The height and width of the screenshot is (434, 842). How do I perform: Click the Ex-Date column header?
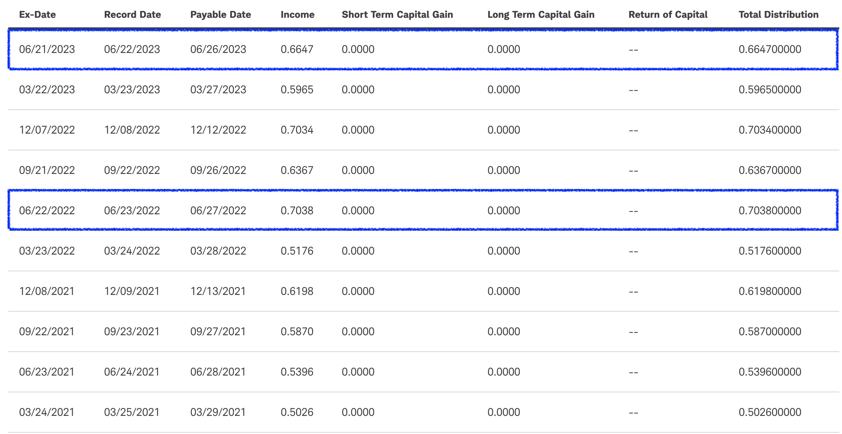click(x=37, y=15)
